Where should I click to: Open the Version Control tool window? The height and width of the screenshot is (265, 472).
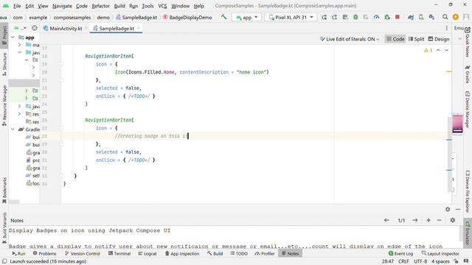(83, 253)
